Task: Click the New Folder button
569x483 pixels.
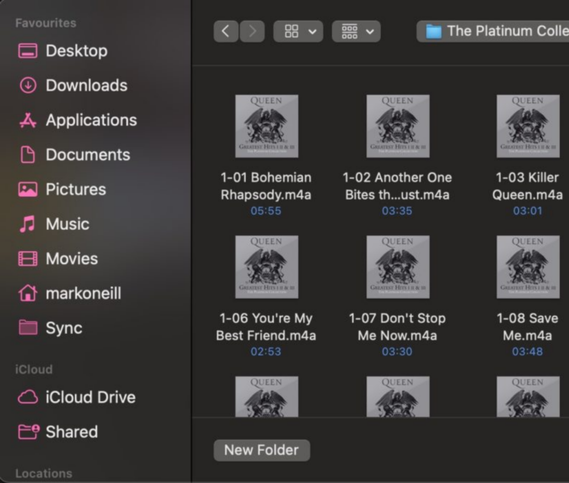Action: 261,450
